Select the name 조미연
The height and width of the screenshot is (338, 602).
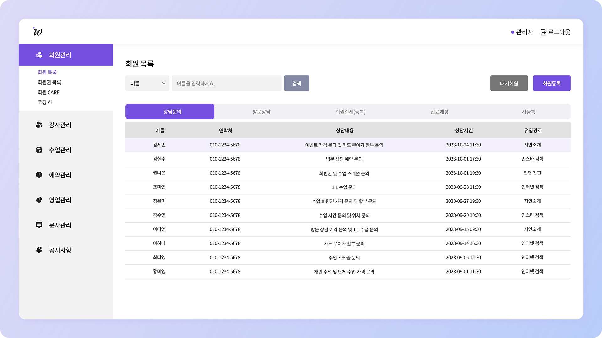pos(159,187)
